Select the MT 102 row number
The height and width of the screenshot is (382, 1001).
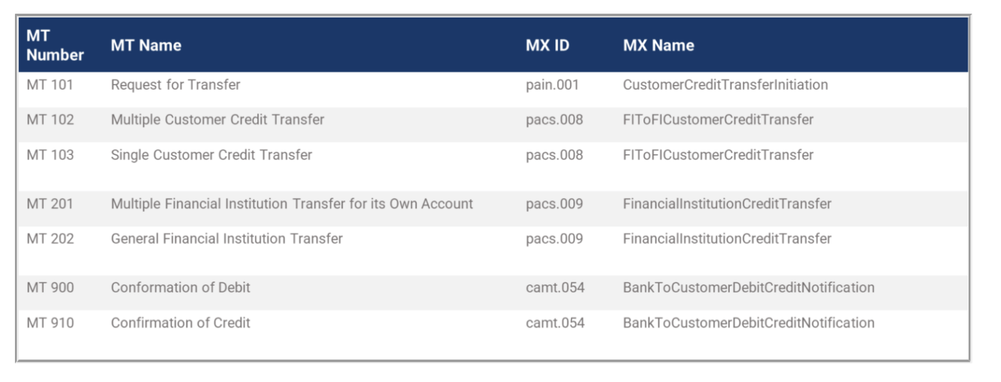(50, 120)
